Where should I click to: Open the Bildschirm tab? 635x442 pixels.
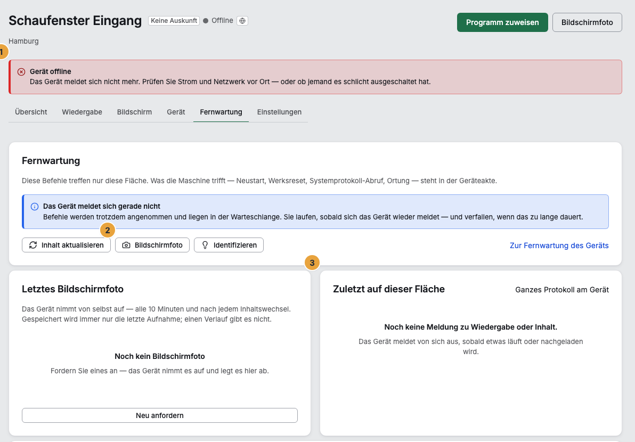[134, 112]
